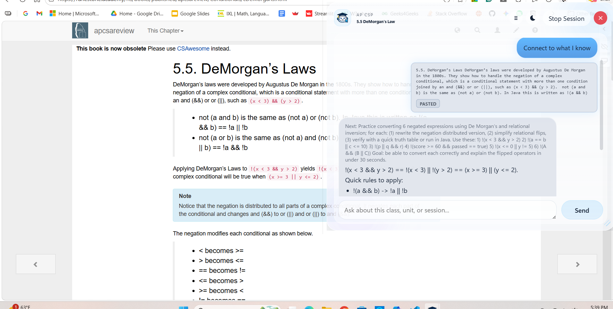Send the chat message
Image resolution: width=613 pixels, height=309 pixels.
(582, 210)
